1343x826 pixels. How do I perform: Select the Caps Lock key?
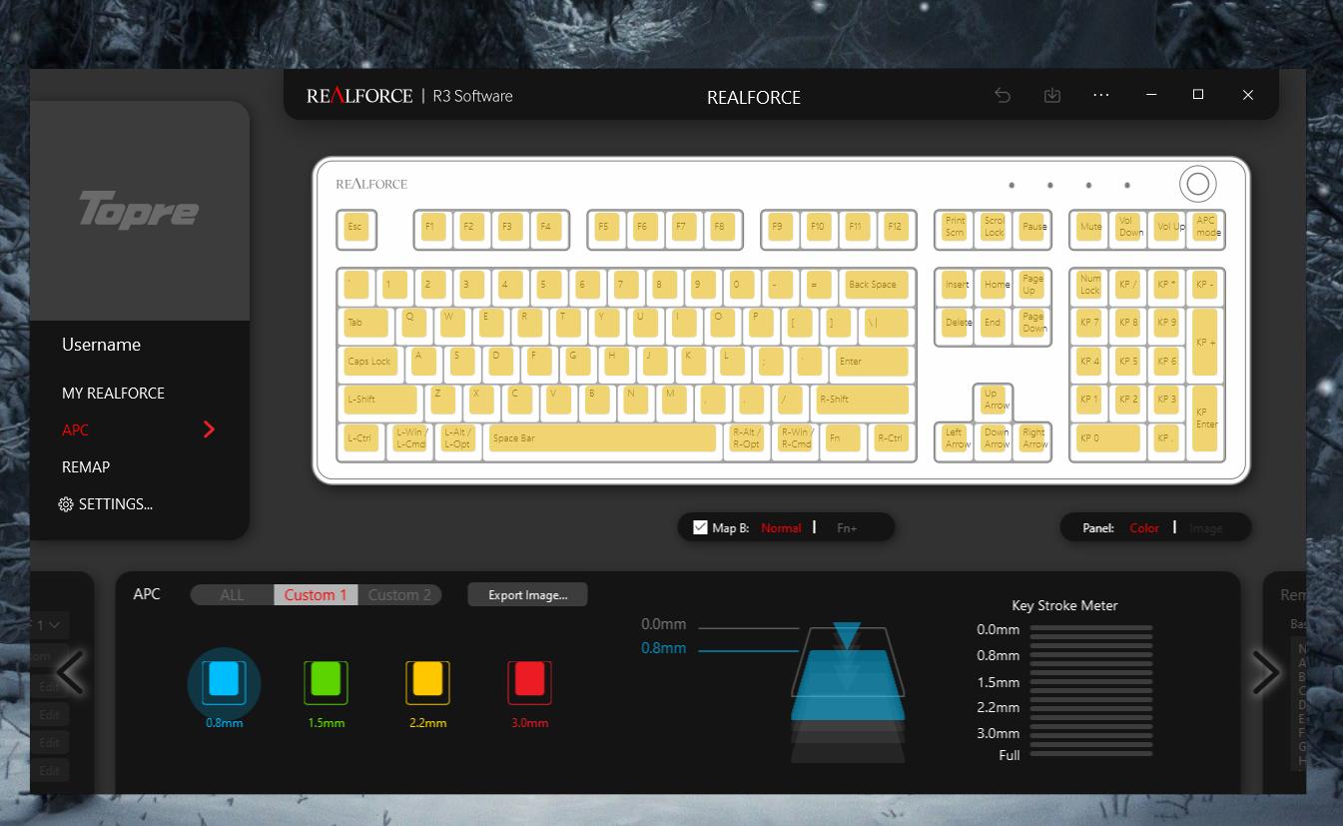[370, 362]
